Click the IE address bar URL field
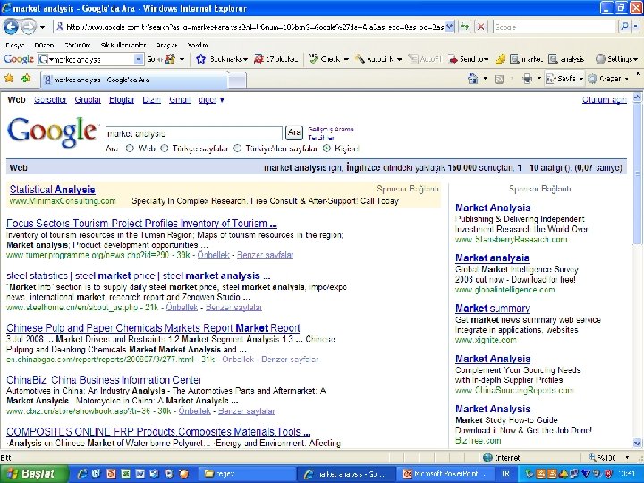This screenshot has width=644, height=483. coord(250,27)
